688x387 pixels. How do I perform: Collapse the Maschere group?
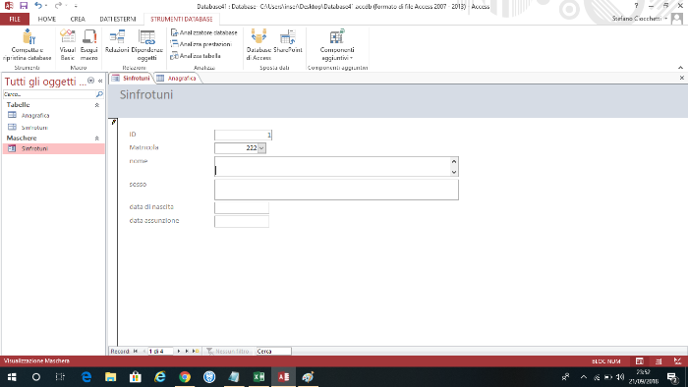(x=97, y=138)
